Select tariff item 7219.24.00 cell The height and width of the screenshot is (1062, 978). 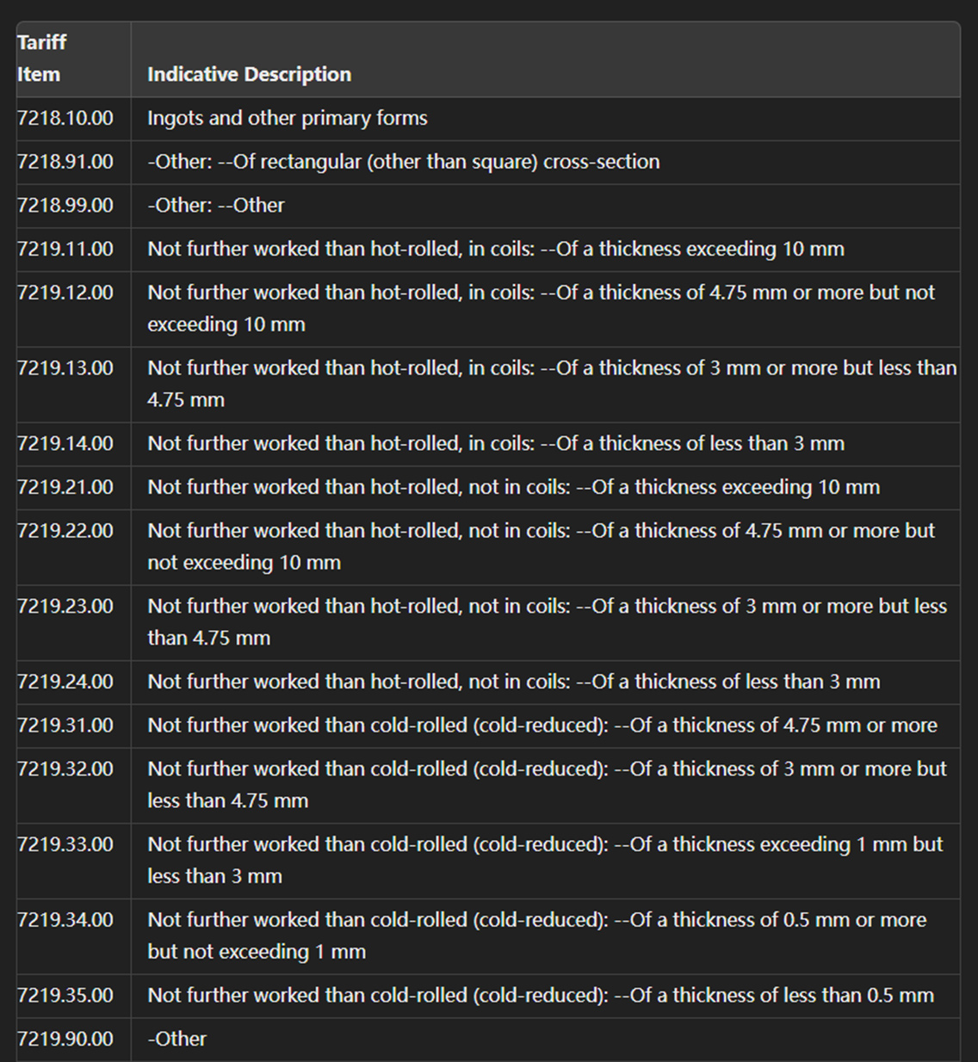(65, 682)
